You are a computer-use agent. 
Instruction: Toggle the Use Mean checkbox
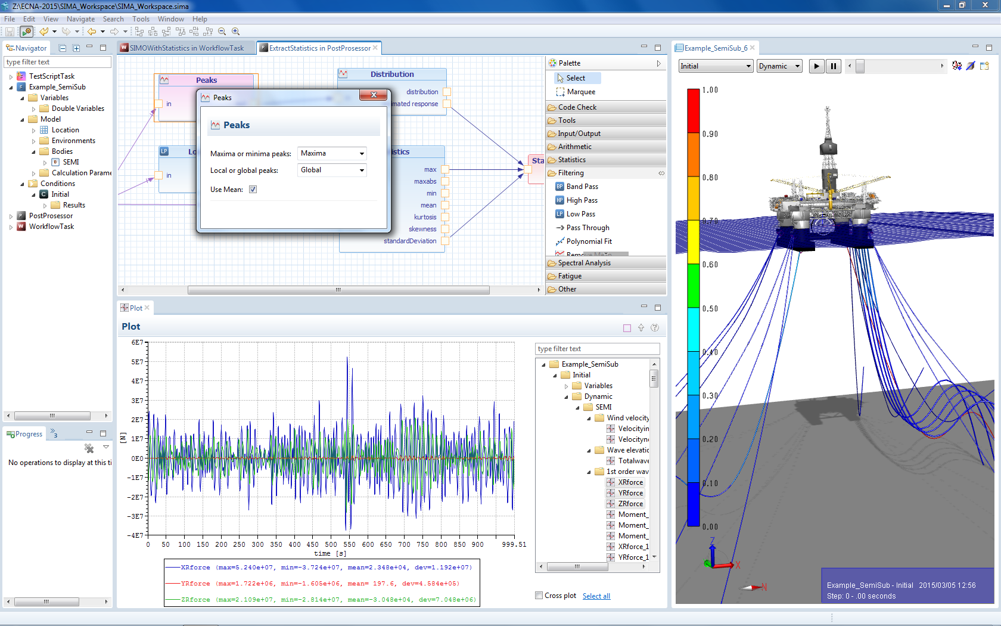253,190
